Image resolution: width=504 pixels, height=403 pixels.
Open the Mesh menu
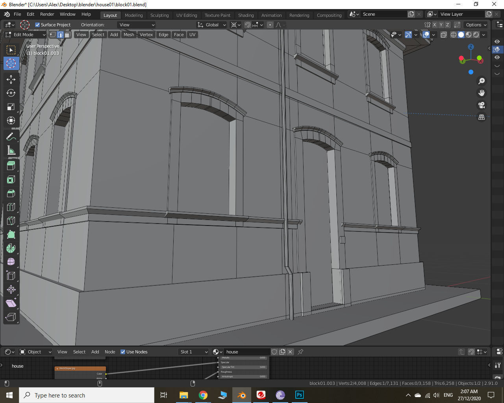(x=129, y=35)
